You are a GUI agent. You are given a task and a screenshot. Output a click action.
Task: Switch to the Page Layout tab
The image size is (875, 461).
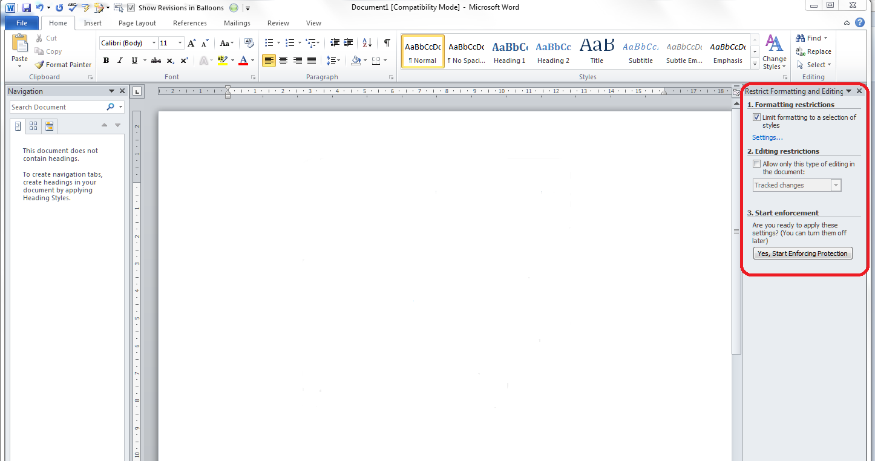coord(137,23)
